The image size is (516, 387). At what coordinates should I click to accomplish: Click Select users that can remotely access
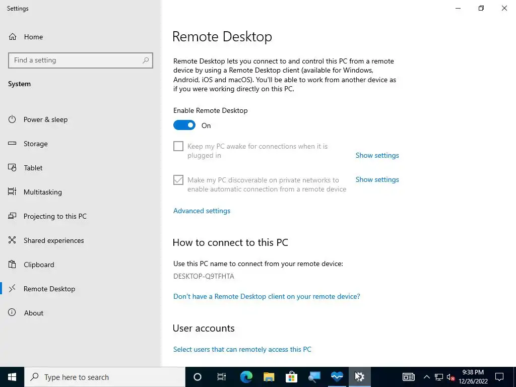pos(242,350)
